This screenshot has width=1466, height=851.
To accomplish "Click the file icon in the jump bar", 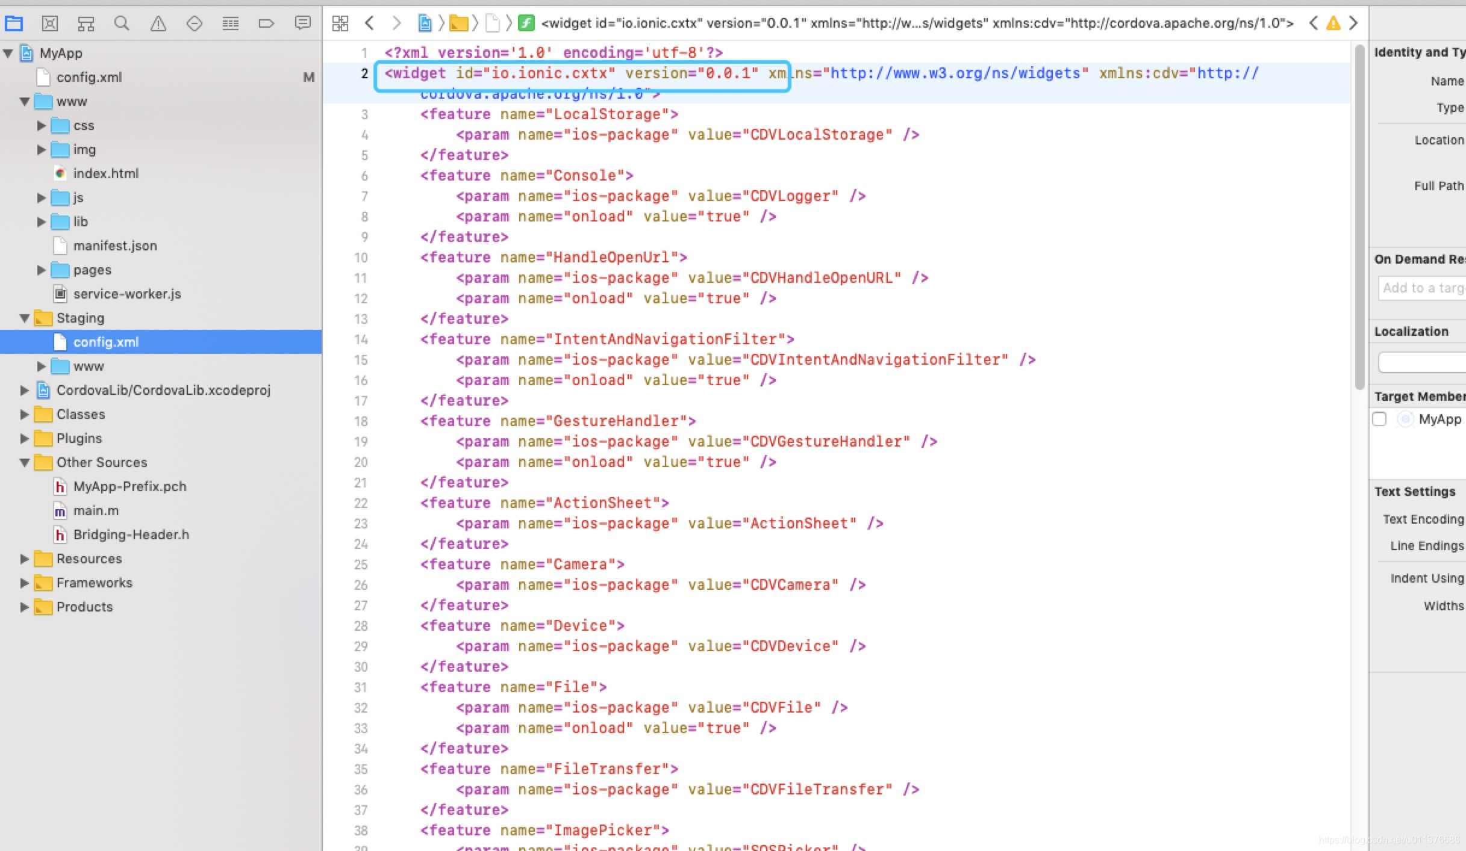I will click(x=493, y=23).
